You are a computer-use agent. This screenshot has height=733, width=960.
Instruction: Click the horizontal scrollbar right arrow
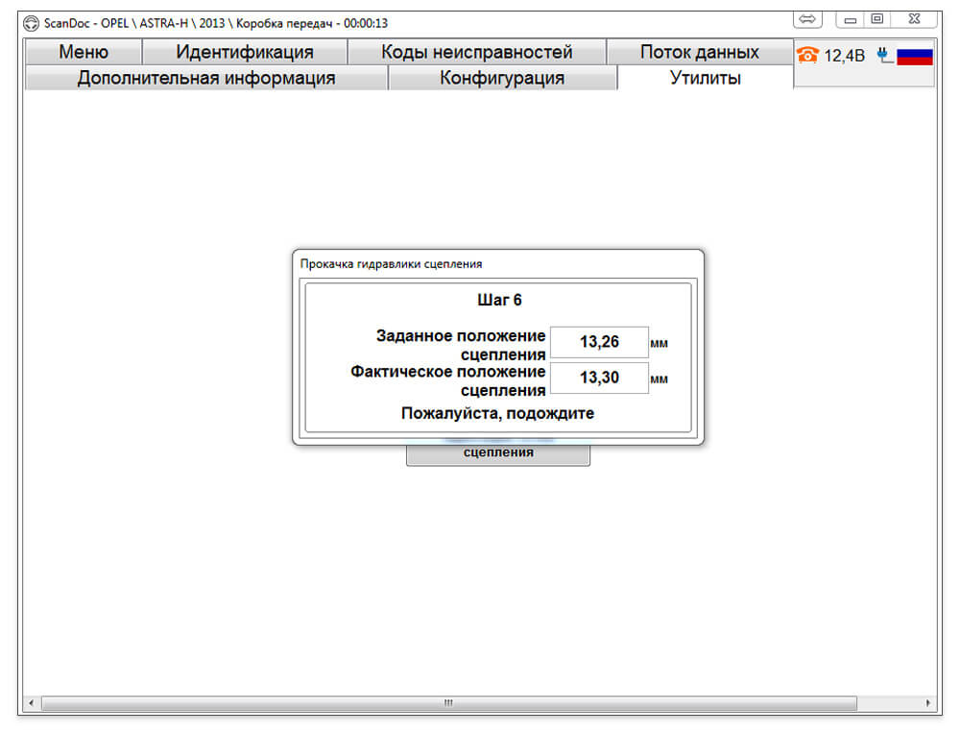point(927,702)
